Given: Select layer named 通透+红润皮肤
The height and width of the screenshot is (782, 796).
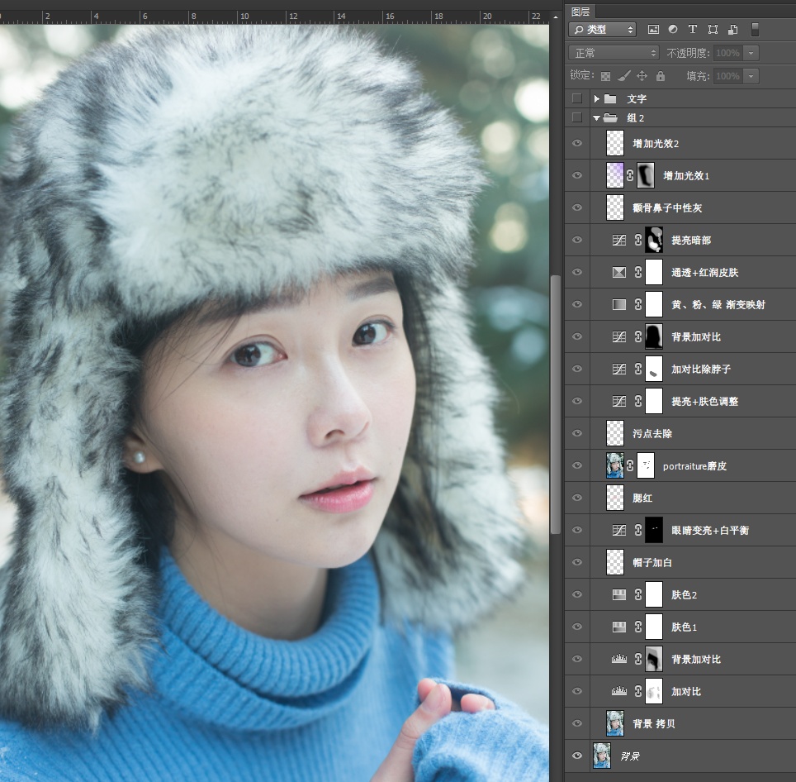Looking at the screenshot, I should [704, 272].
